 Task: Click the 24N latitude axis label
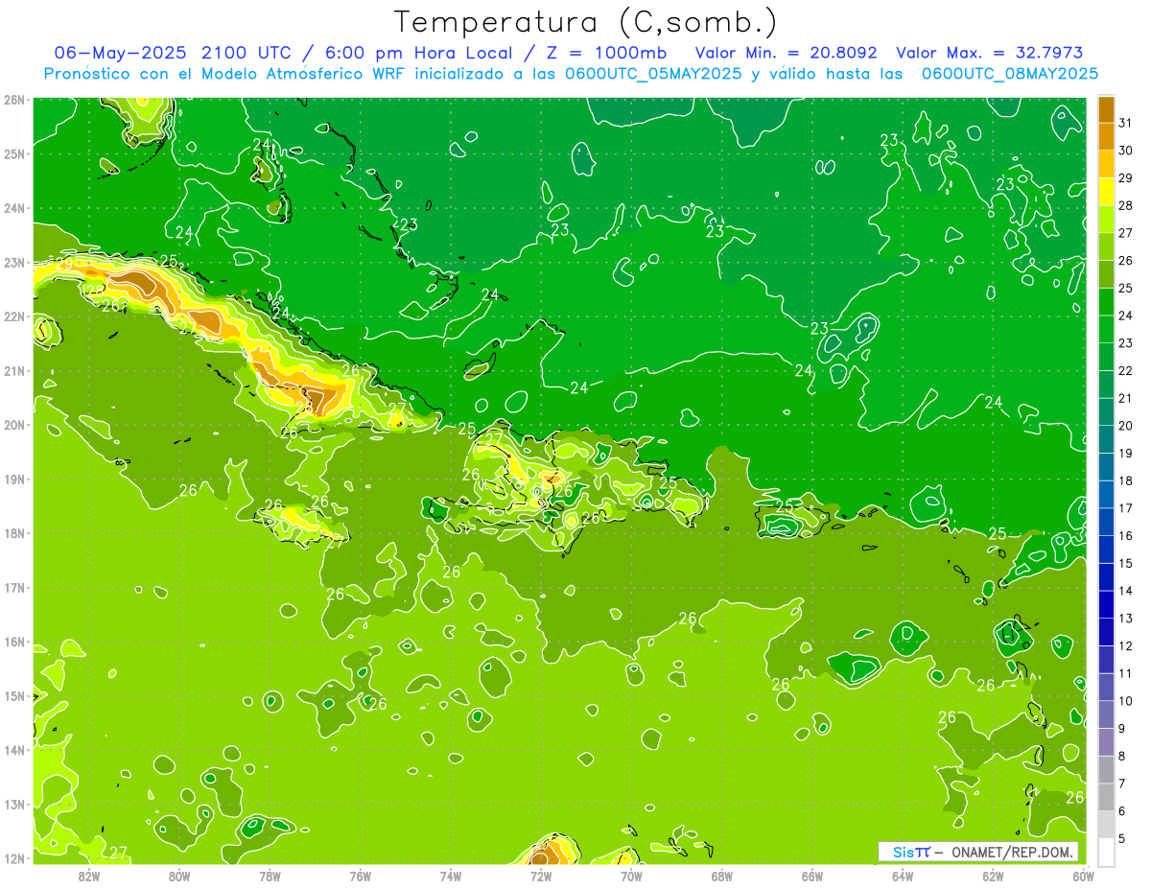point(14,208)
